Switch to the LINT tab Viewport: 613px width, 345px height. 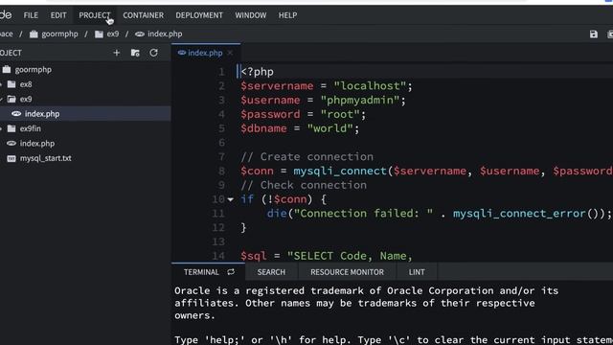click(x=417, y=272)
